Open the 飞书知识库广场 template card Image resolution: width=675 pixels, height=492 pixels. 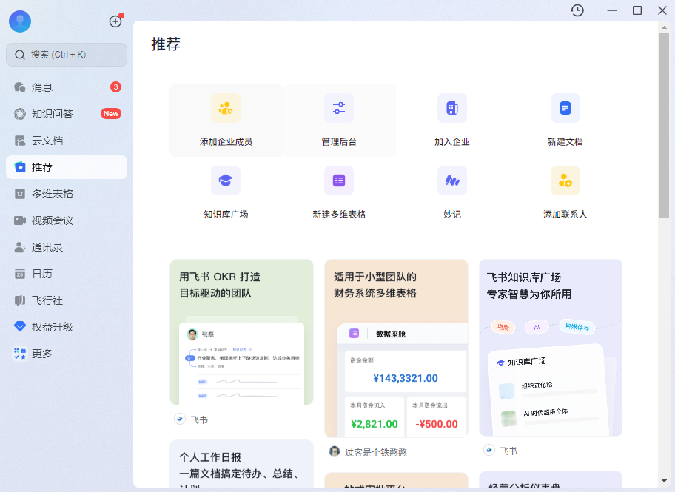pyautogui.click(x=550, y=348)
